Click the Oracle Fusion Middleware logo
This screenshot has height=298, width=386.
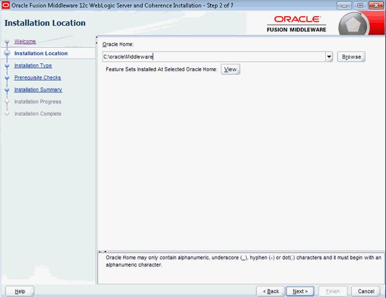[x=297, y=24]
